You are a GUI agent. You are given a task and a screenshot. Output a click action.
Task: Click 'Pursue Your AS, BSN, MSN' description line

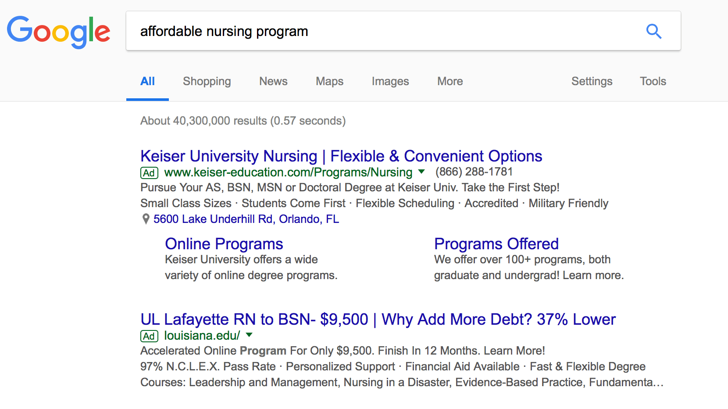[x=350, y=187]
